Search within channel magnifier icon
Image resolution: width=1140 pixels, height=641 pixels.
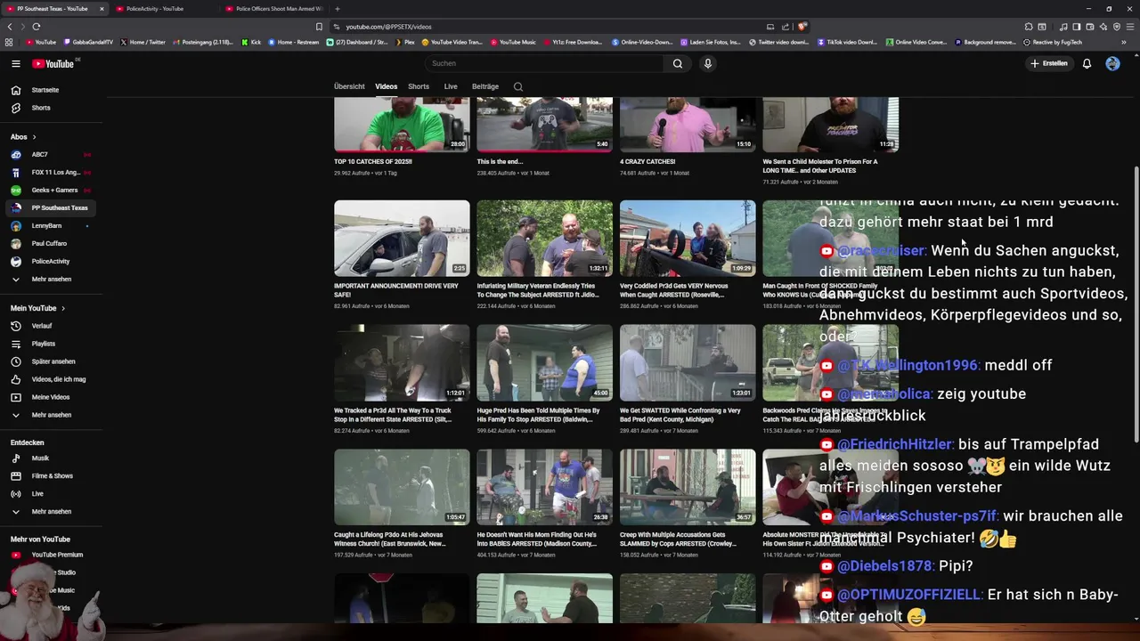click(x=518, y=86)
